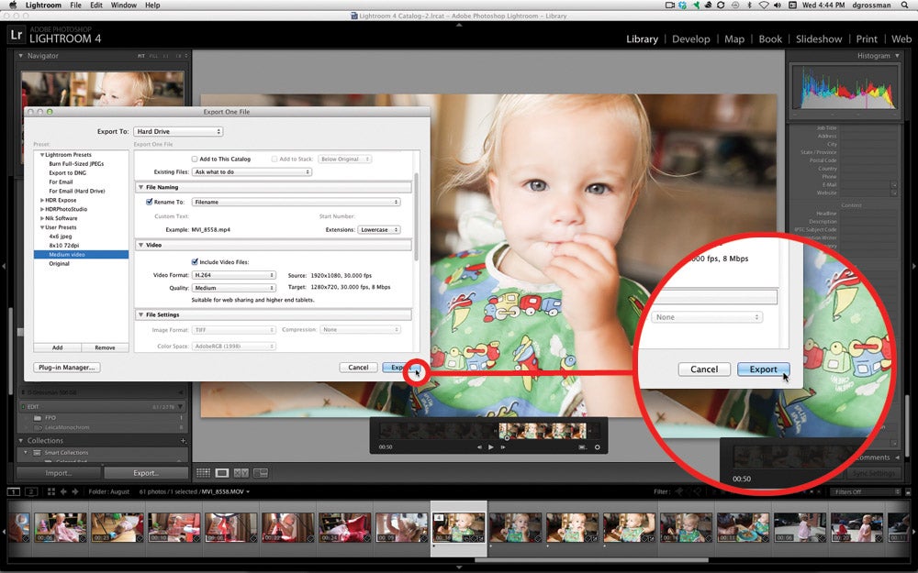Click Remove under the preset list
Image resolution: width=918 pixels, height=573 pixels.
pos(105,347)
